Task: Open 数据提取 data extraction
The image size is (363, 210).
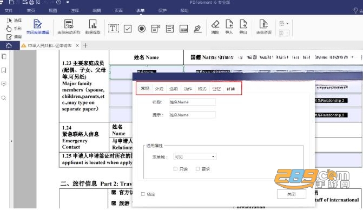Action: (93, 27)
